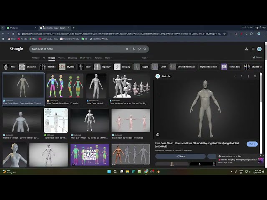
Task: Show hidden system tray icons
Action: tap(232, 172)
